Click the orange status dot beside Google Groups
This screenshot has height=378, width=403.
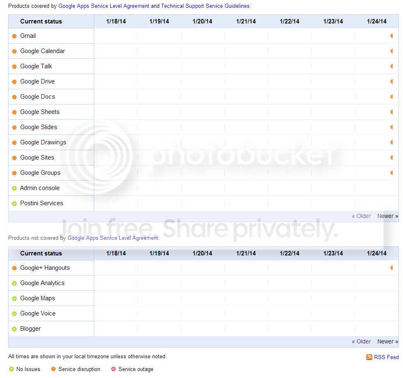click(x=14, y=173)
